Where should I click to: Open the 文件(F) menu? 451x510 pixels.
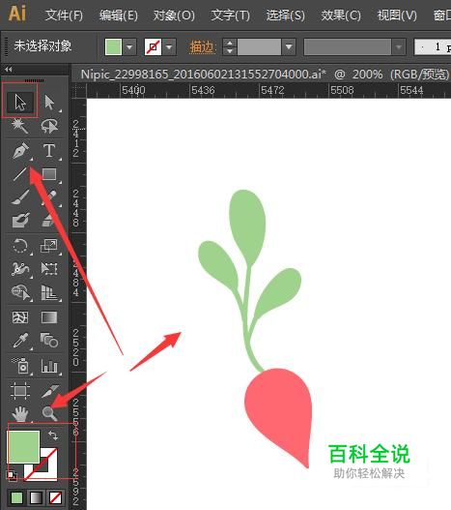click(64, 15)
